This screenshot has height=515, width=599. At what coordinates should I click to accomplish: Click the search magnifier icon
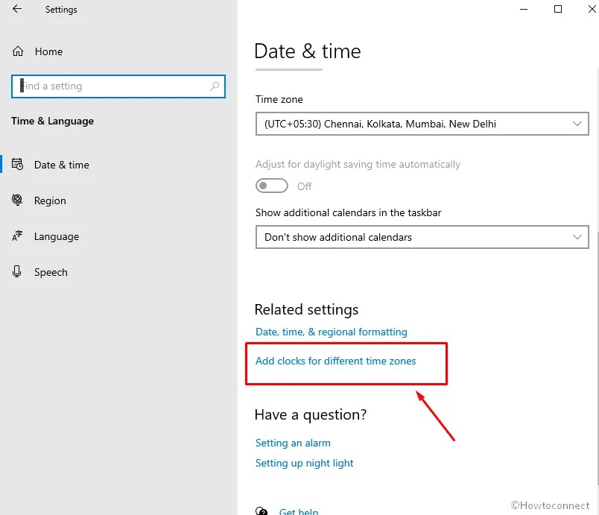coord(215,86)
